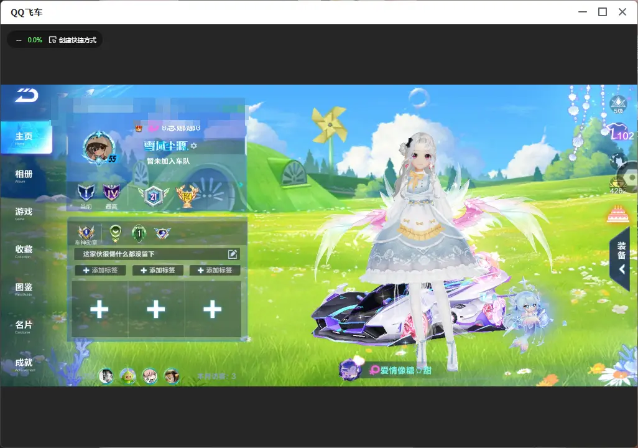Add a photo in the middle plus slot
The image size is (638, 448).
point(156,309)
